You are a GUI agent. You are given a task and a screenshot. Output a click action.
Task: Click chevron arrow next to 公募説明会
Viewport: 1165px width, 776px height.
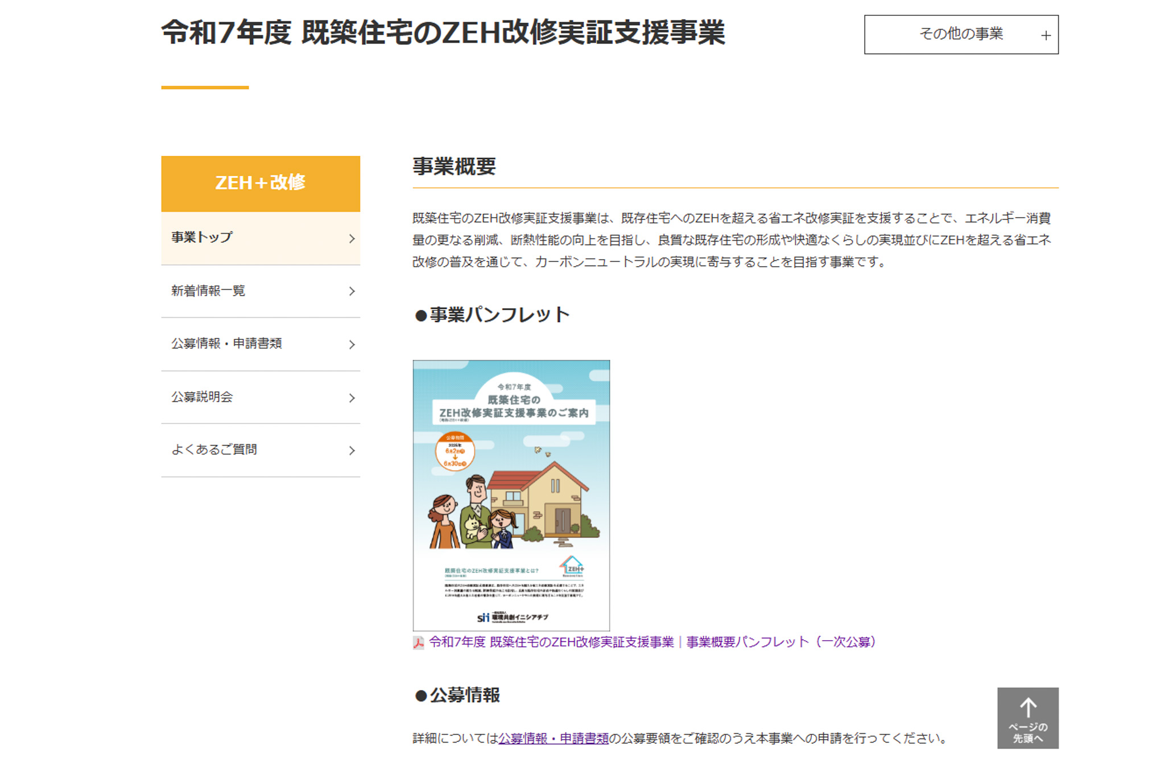click(352, 398)
